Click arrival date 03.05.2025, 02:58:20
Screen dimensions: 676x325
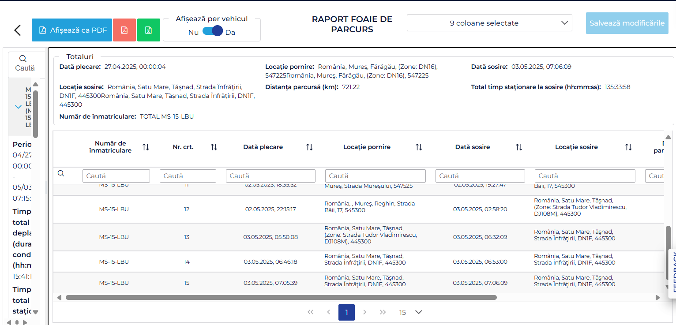tap(480, 209)
